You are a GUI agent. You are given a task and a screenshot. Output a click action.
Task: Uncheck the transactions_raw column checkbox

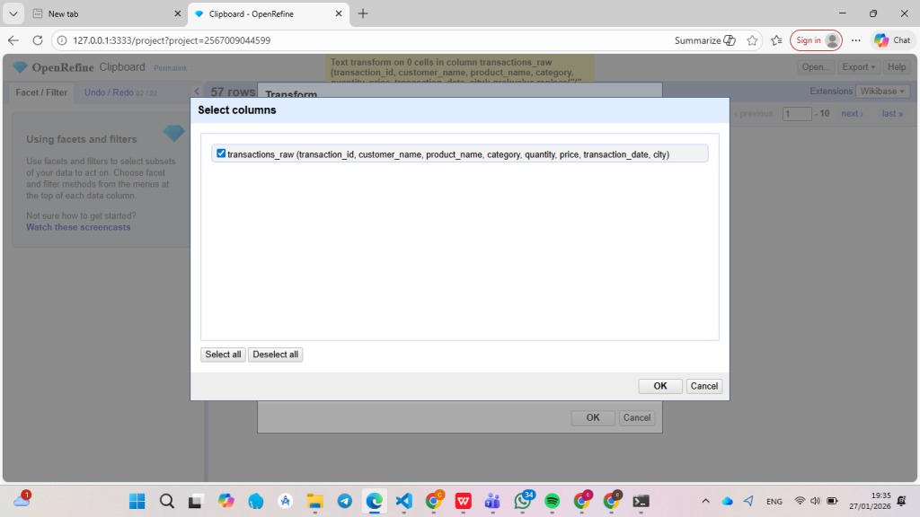221,153
